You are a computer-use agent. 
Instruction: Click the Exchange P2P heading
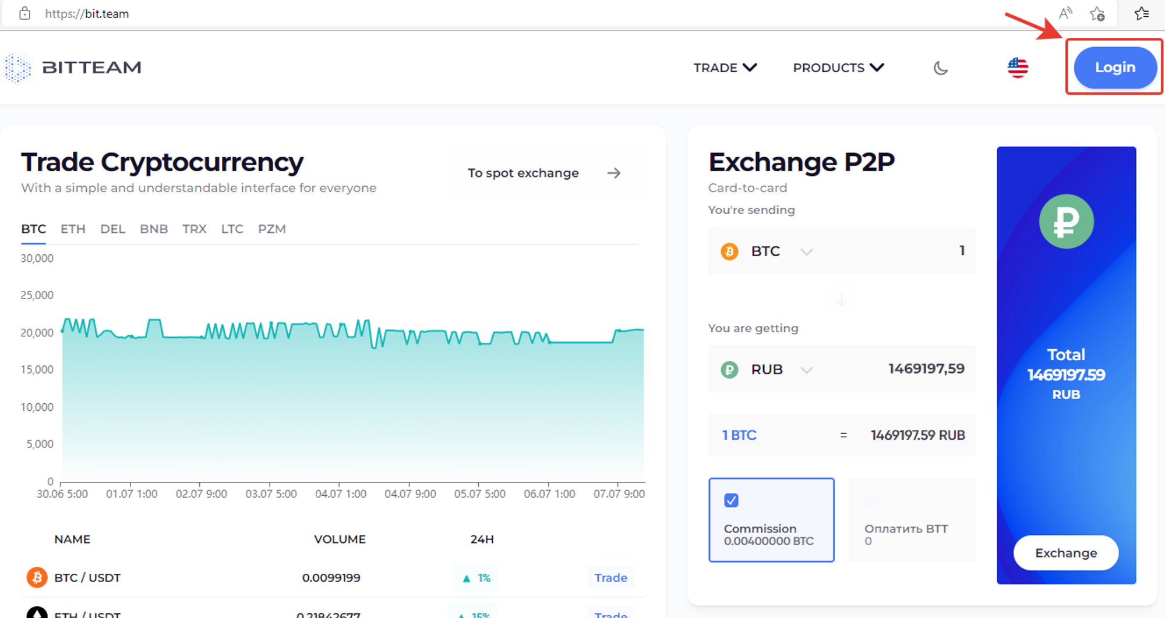802,162
